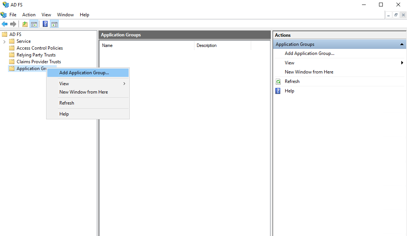Image resolution: width=407 pixels, height=236 pixels.
Task: Collapse the Application Groups section in Actions pane
Action: (x=402, y=44)
